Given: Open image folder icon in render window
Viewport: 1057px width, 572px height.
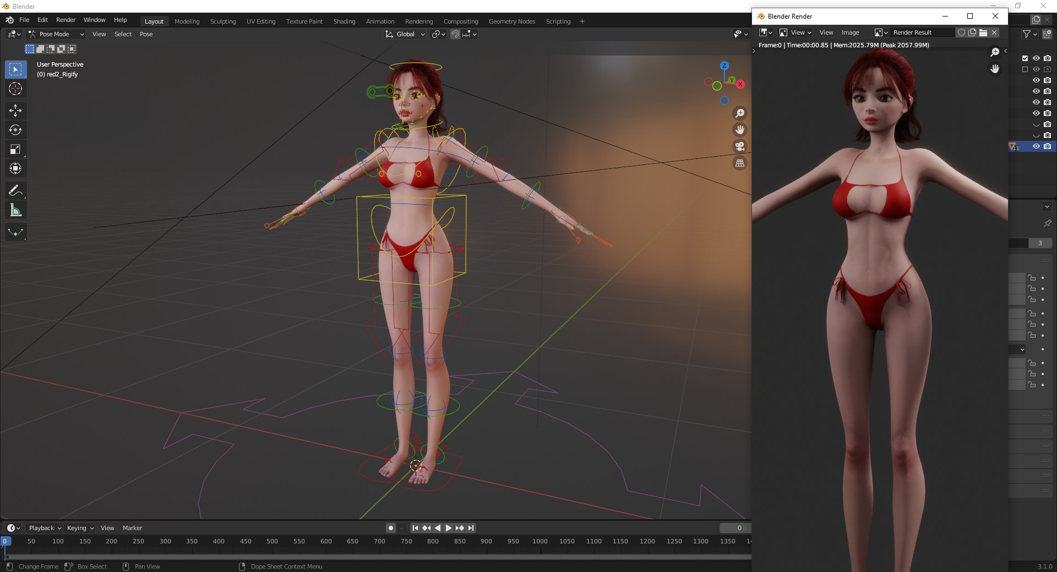Looking at the screenshot, I should pos(983,32).
